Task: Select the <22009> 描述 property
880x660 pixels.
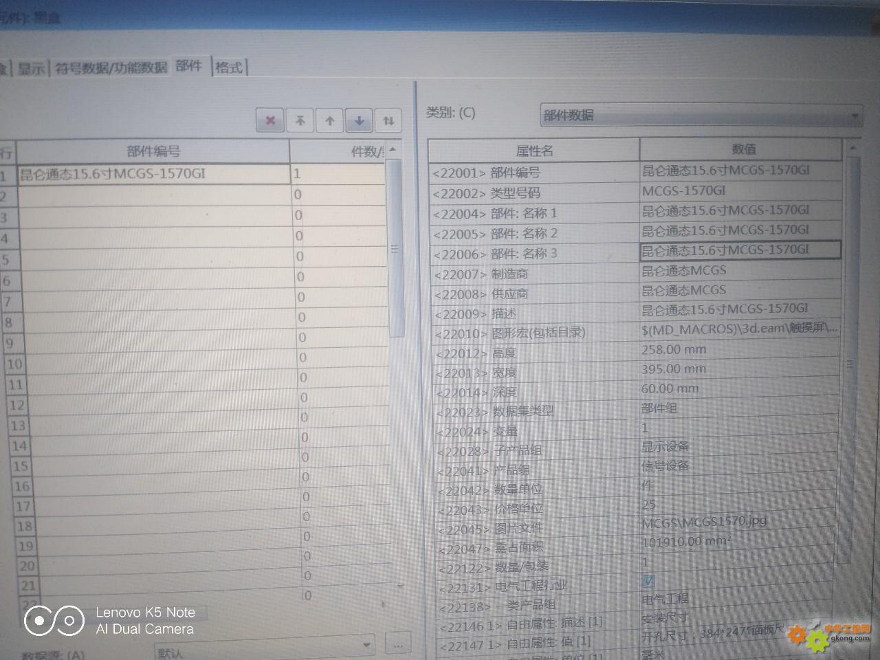Action: click(536, 314)
